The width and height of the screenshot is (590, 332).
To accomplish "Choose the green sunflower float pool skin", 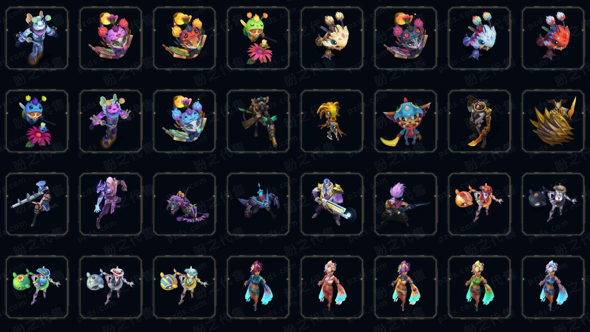I will point(37,287).
